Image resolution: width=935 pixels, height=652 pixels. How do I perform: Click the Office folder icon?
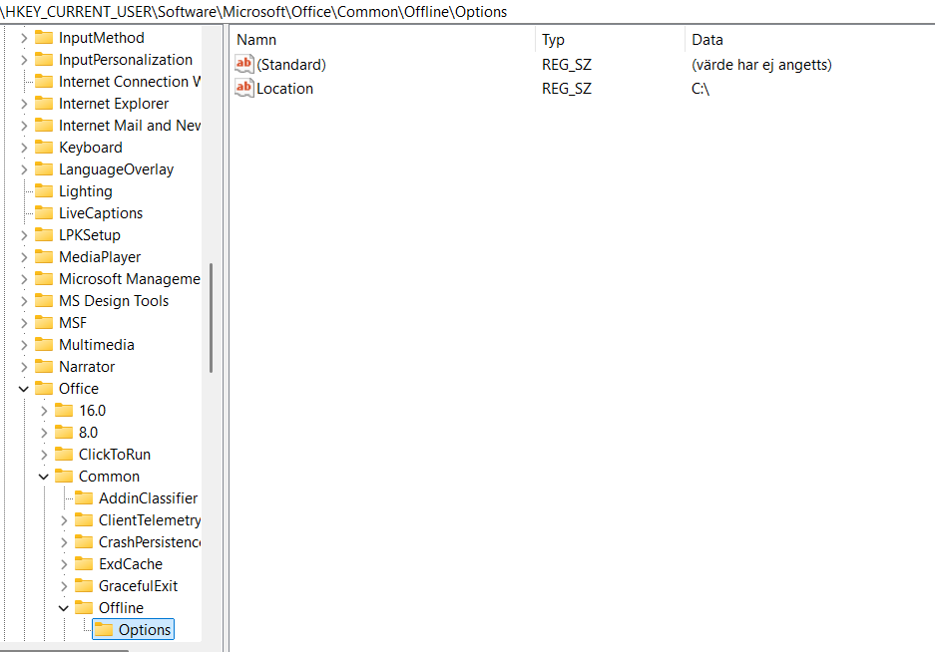[x=44, y=389]
